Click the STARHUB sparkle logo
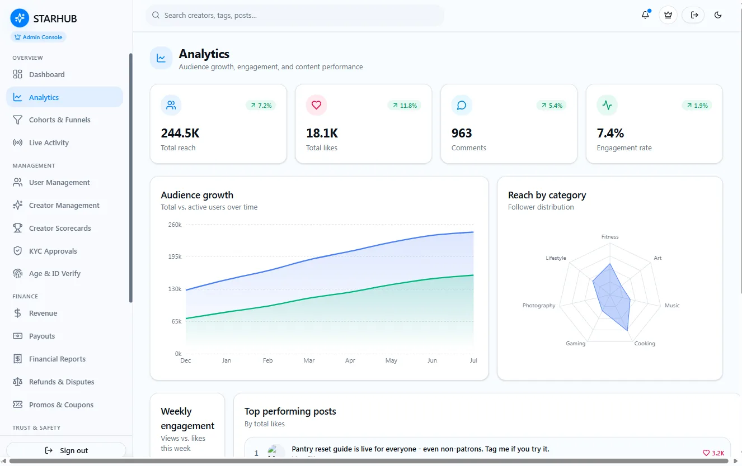Screen dimensions: 742x466 pos(20,18)
